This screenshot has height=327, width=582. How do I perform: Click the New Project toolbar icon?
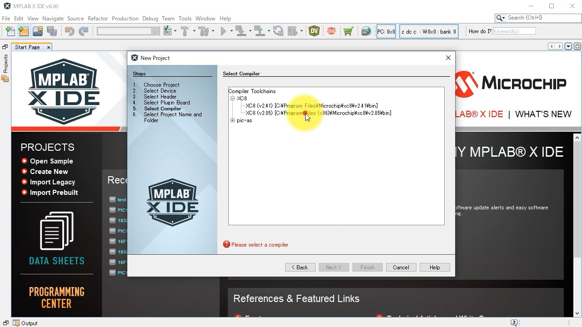(24, 31)
